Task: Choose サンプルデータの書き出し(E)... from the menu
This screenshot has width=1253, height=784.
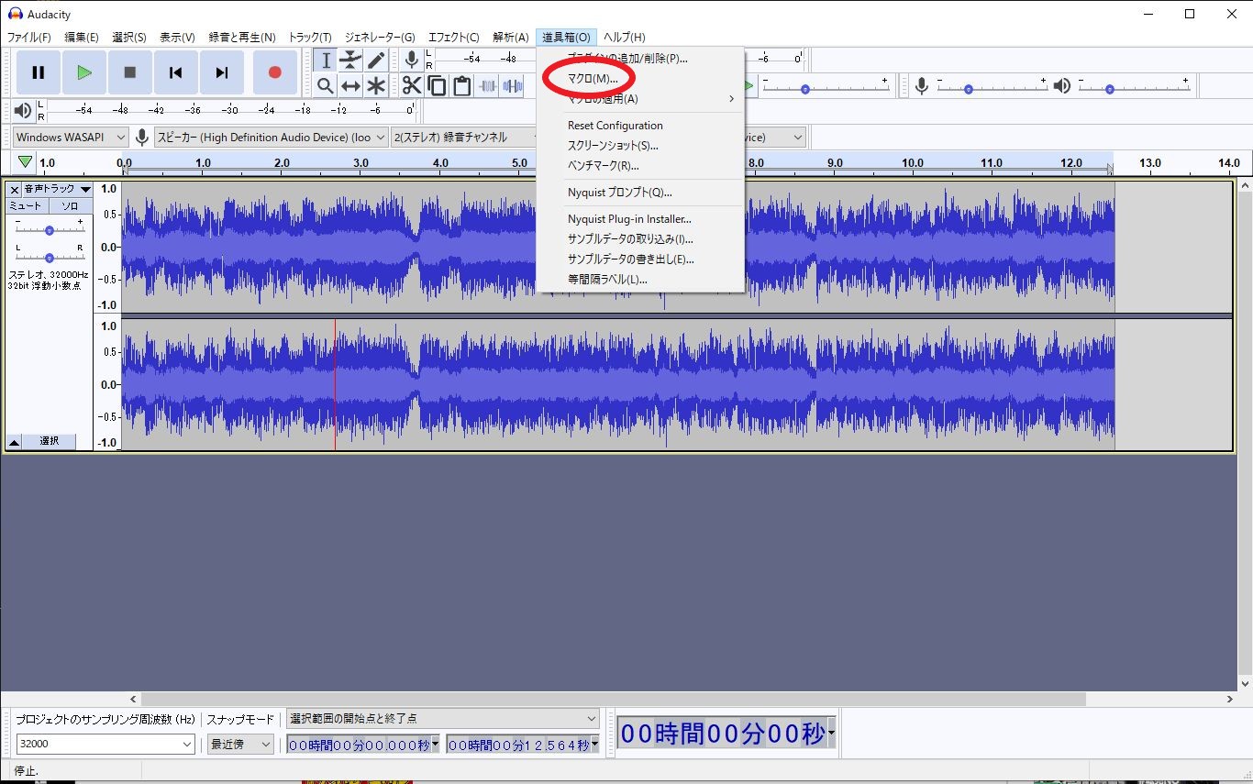Action: pos(640,259)
